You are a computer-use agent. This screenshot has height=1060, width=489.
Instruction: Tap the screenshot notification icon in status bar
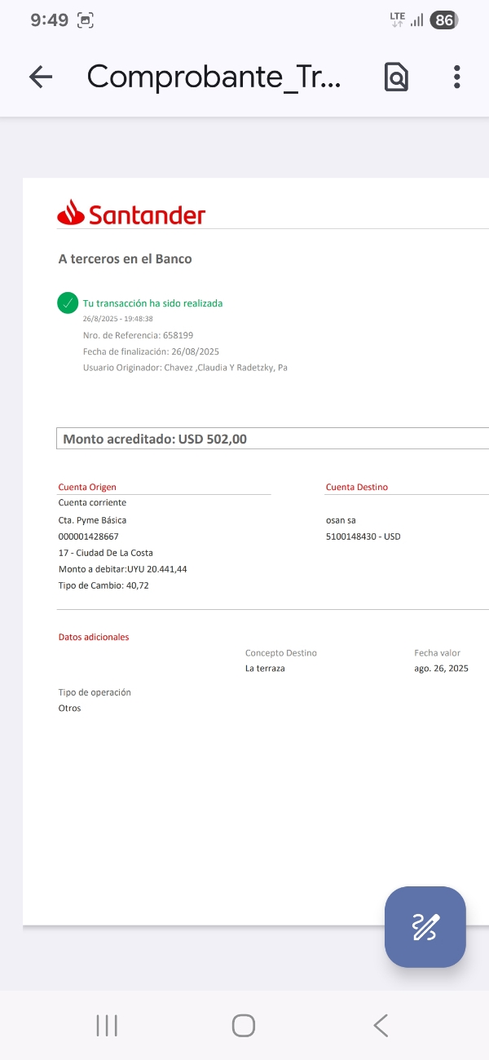(x=85, y=20)
